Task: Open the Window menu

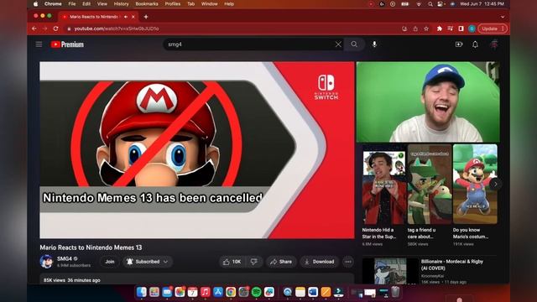Action: coord(209,4)
